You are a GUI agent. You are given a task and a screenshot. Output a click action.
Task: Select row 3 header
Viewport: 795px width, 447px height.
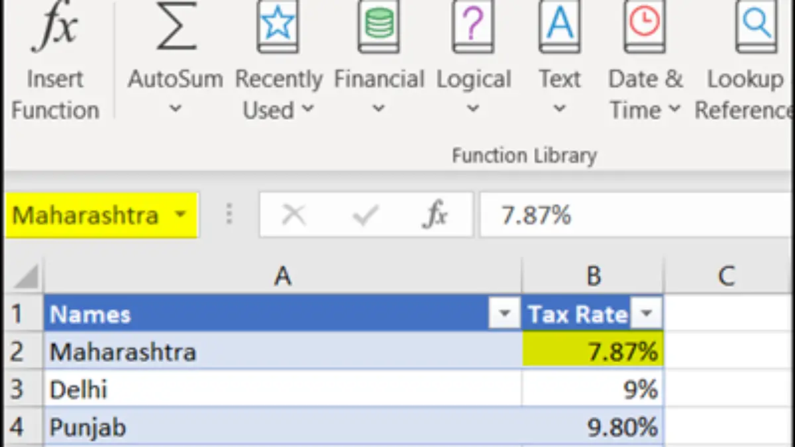point(22,389)
